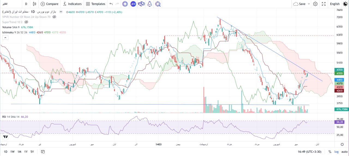Expand the Save dropdown arrow
349x156 pixels.
[x=309, y=4]
